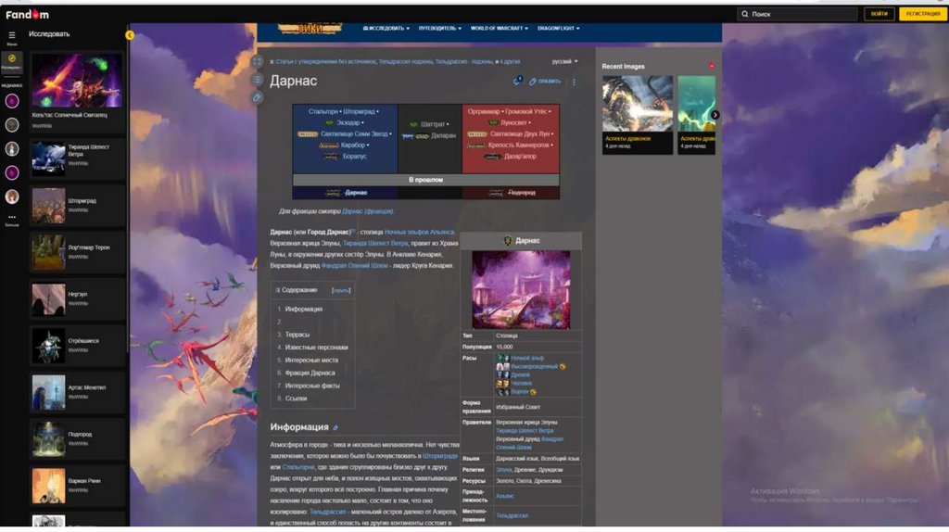Open talk comments icon beside Править

pos(517,82)
